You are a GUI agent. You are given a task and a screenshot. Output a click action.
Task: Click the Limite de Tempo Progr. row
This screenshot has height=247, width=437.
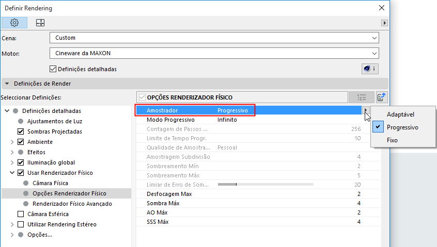click(258, 138)
